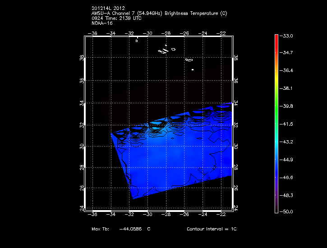The width and height of the screenshot is (327, 248).
Task: Click the -28 longitude label on top axis
Action: (167, 33)
